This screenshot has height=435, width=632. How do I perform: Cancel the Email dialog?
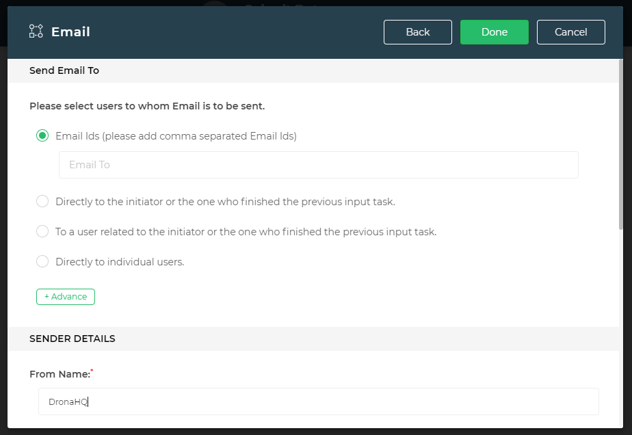(570, 32)
